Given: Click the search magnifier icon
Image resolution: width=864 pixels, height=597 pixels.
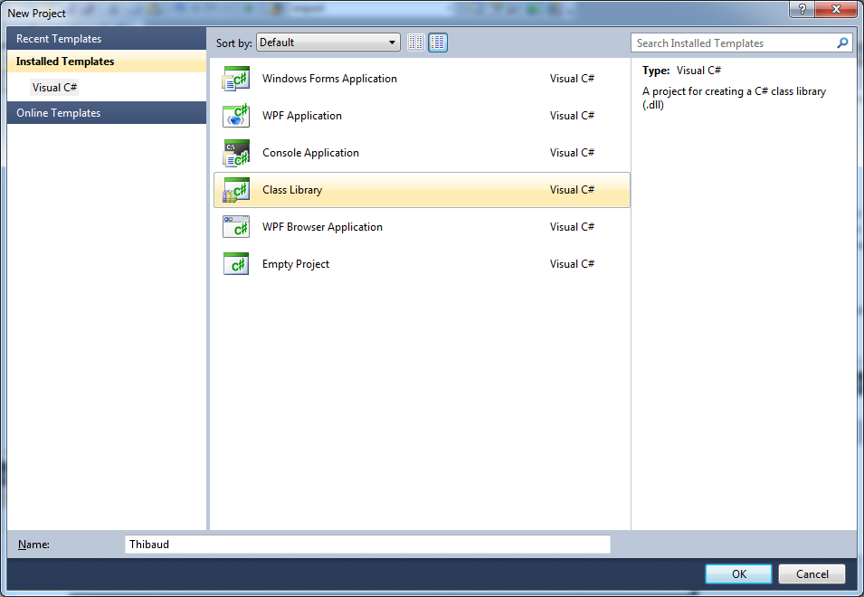Looking at the screenshot, I should 842,43.
